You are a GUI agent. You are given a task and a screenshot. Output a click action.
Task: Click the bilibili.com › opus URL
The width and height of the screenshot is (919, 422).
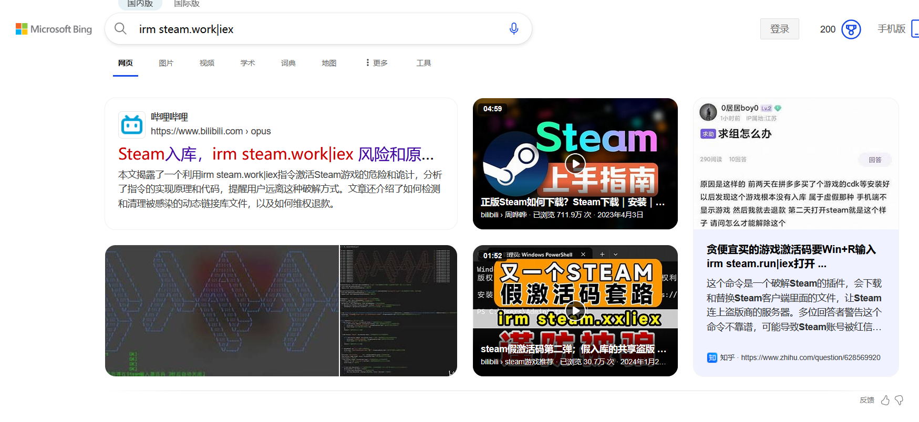click(x=211, y=131)
